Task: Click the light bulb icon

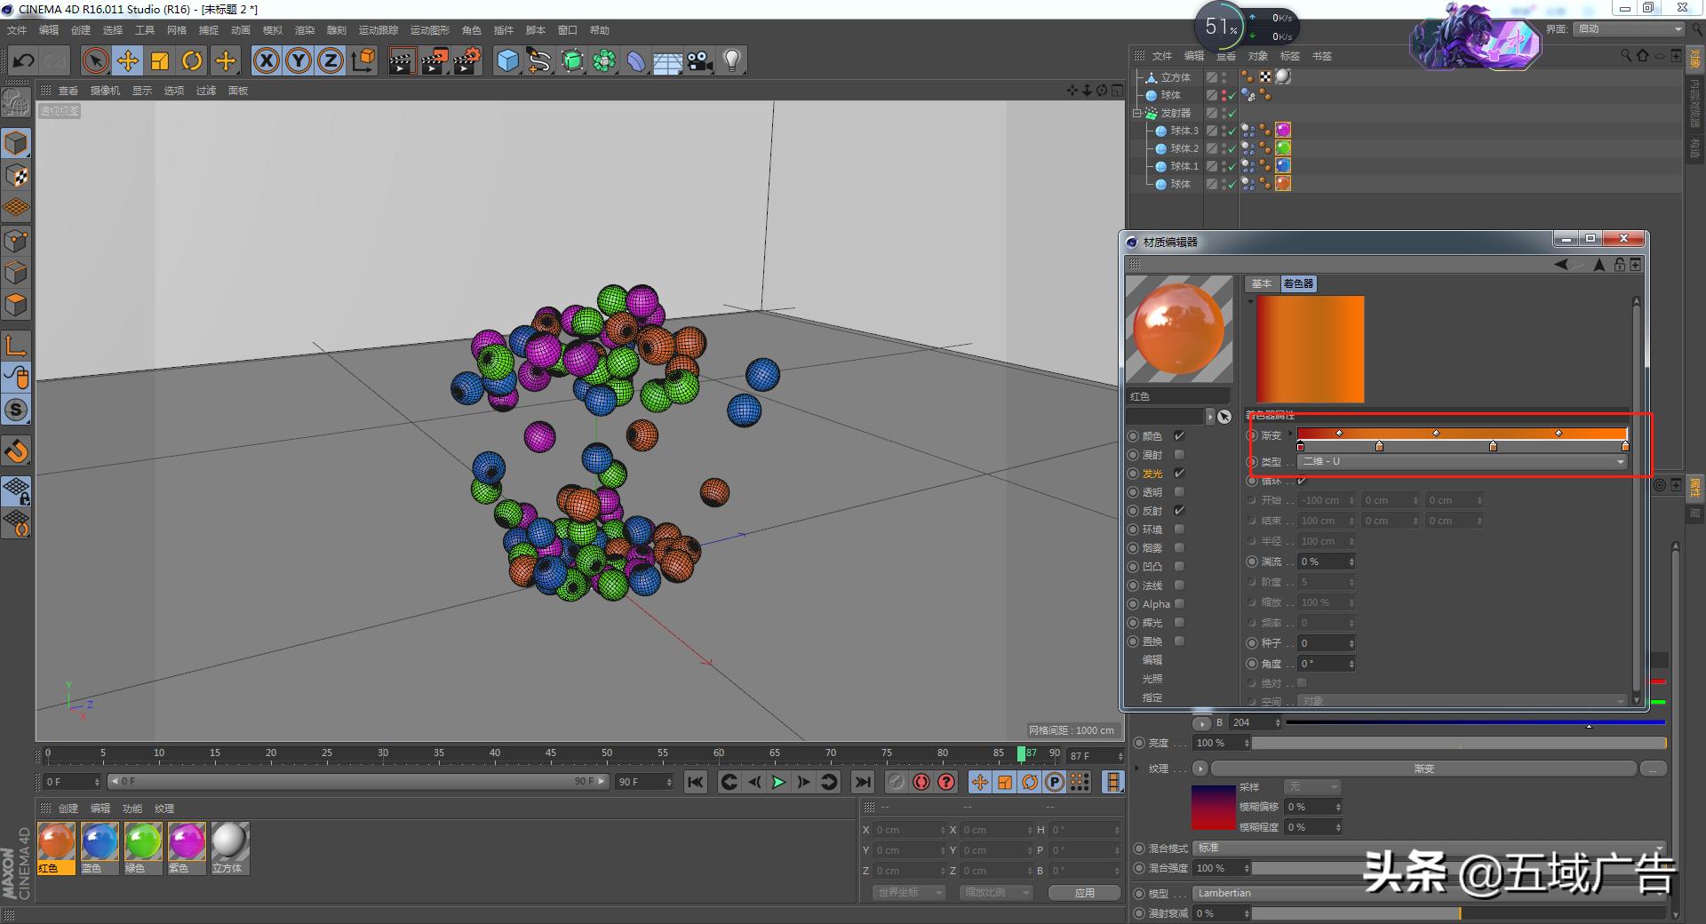Action: [x=732, y=61]
